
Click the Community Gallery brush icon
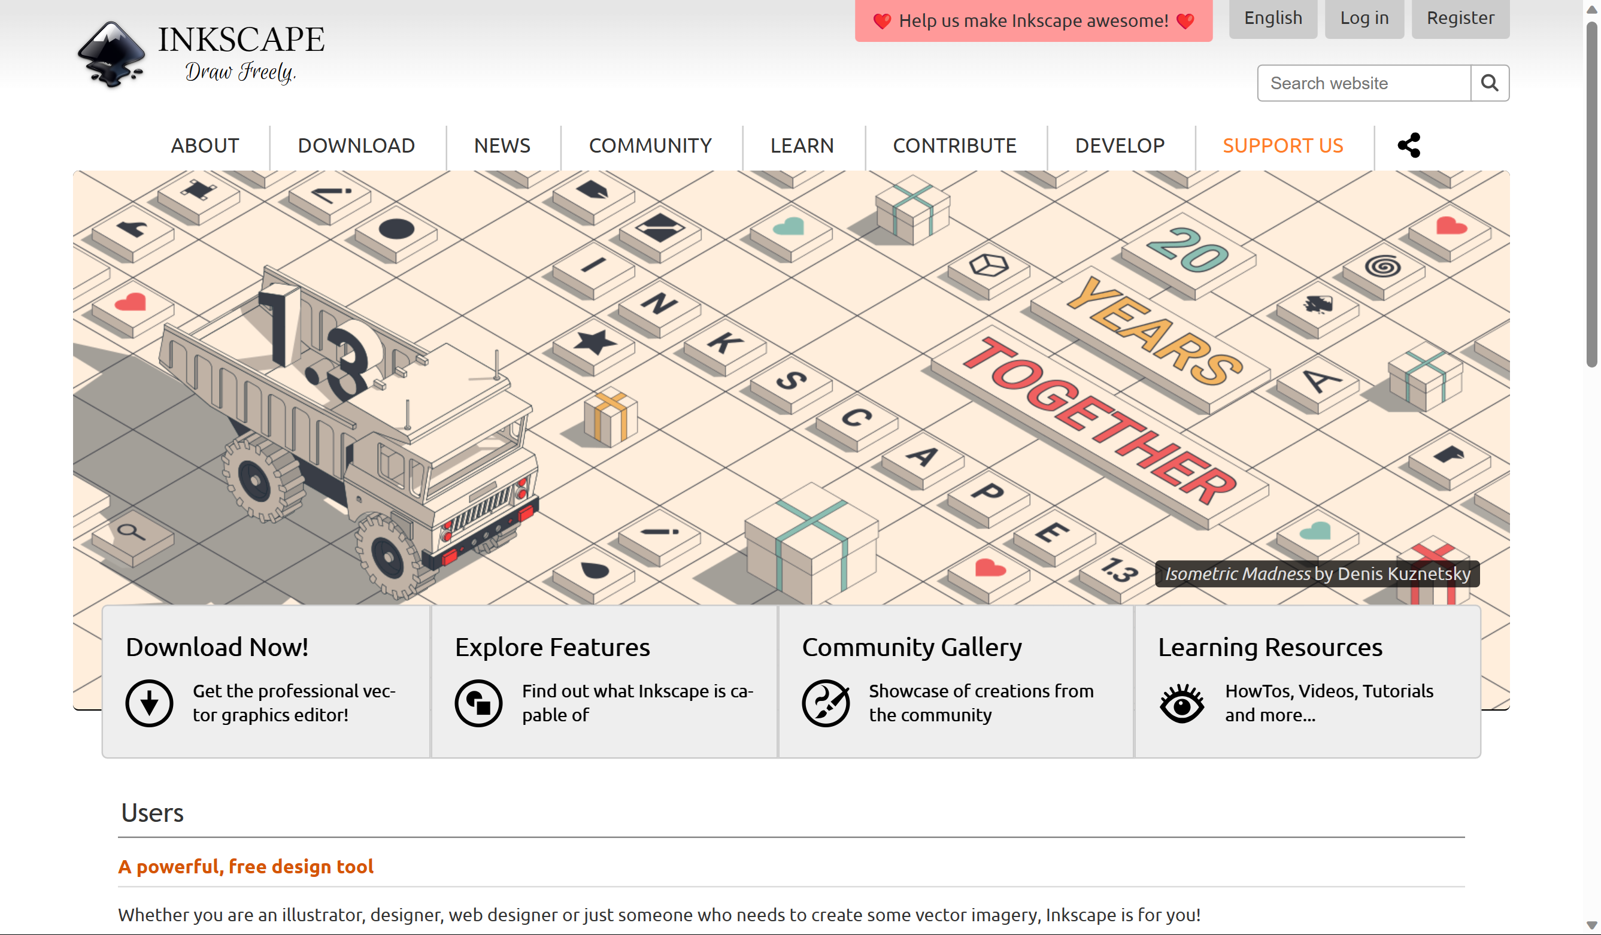coord(825,703)
